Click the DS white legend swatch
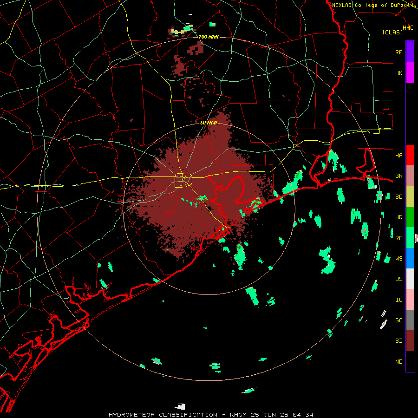Screen dimensions: 418x418 tap(410, 279)
